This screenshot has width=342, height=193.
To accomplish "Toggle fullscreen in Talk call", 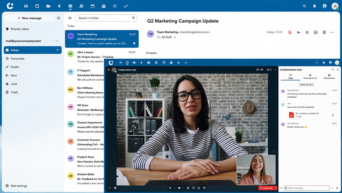I will point(109,188).
